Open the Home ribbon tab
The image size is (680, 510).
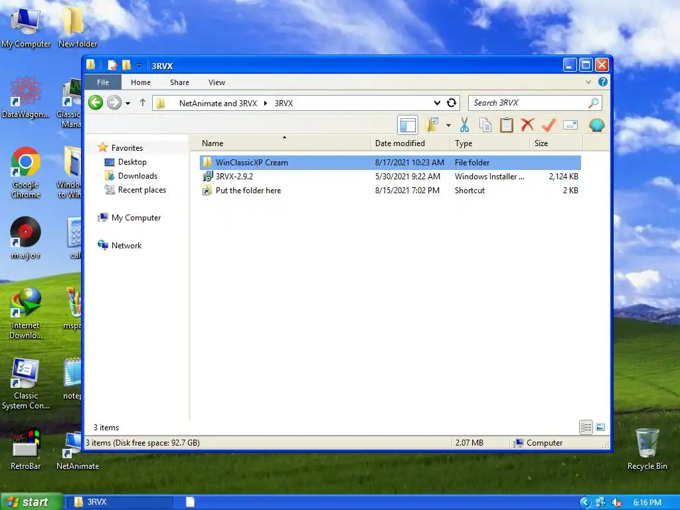click(141, 82)
